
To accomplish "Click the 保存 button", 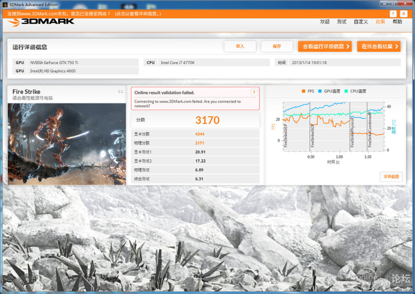I will (x=277, y=46).
